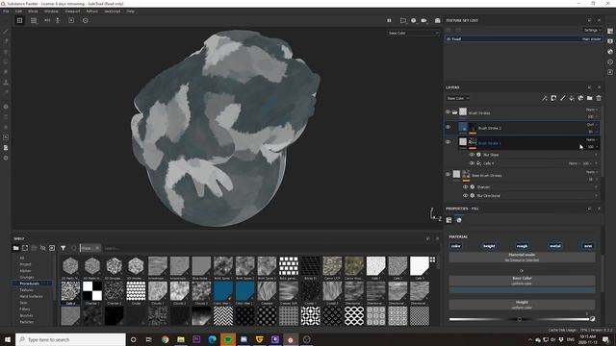Click the video camera icon above viewport

423,20
